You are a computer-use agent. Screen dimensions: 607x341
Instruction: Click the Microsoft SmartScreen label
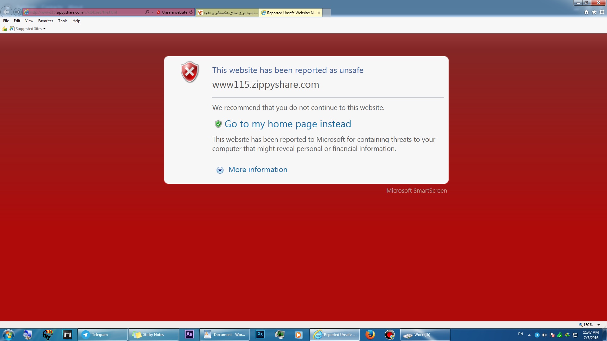point(416,191)
